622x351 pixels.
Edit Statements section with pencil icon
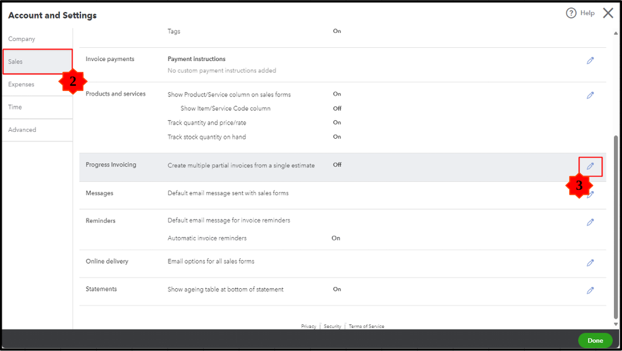click(590, 290)
